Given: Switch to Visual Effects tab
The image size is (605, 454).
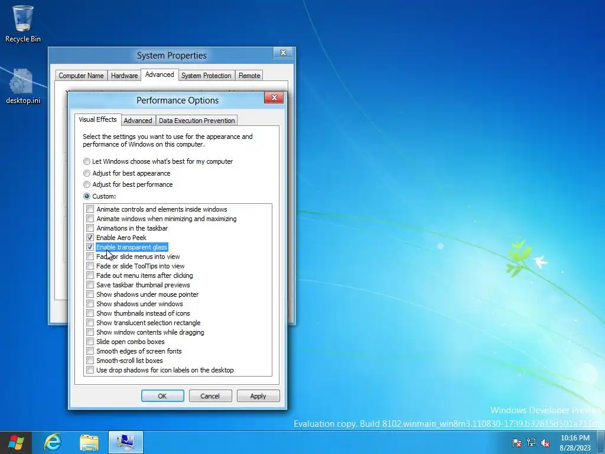Looking at the screenshot, I should (97, 119).
